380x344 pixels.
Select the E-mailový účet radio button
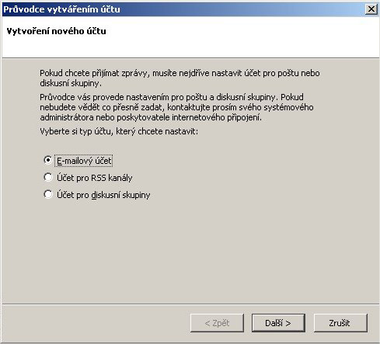click(48, 160)
